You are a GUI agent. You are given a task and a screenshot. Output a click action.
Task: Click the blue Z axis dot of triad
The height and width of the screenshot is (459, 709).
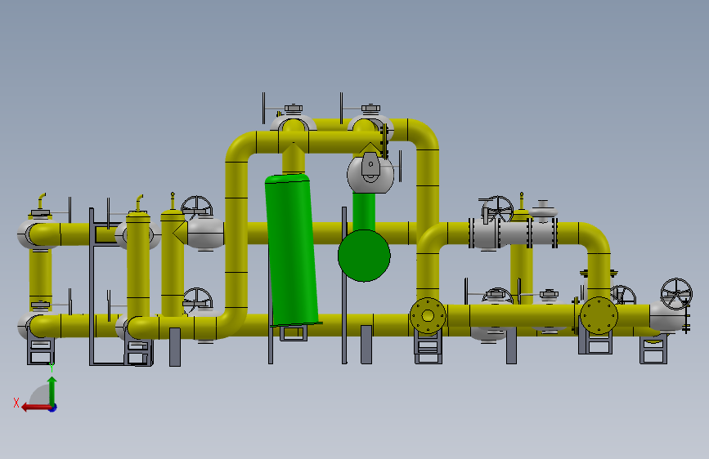tap(53, 408)
